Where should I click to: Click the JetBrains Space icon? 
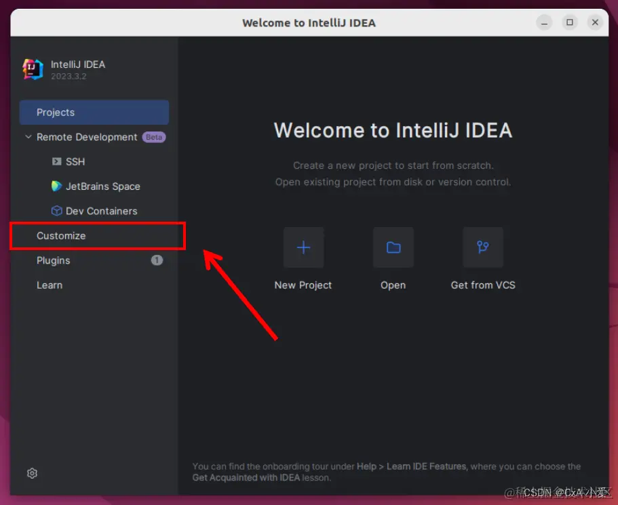click(57, 186)
